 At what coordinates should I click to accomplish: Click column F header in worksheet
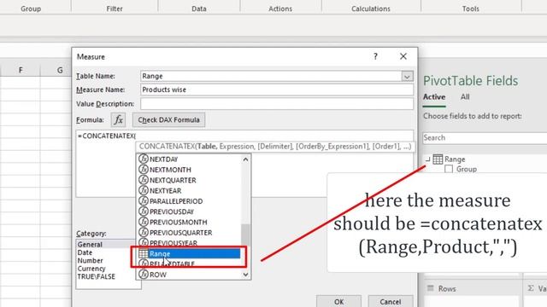[x=21, y=70]
